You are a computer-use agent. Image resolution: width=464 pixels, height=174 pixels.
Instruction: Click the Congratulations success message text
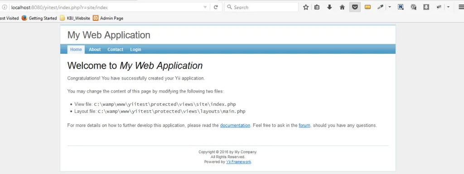point(136,79)
